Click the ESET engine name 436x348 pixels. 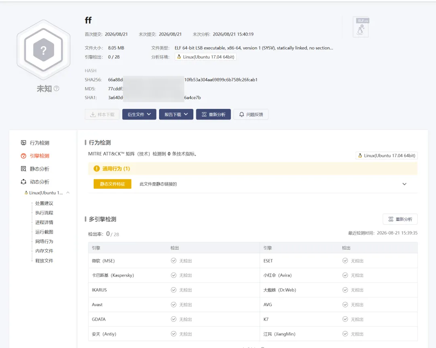tap(268, 261)
